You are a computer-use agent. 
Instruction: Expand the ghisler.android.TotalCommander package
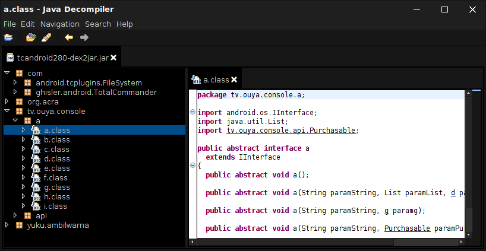coord(15,93)
